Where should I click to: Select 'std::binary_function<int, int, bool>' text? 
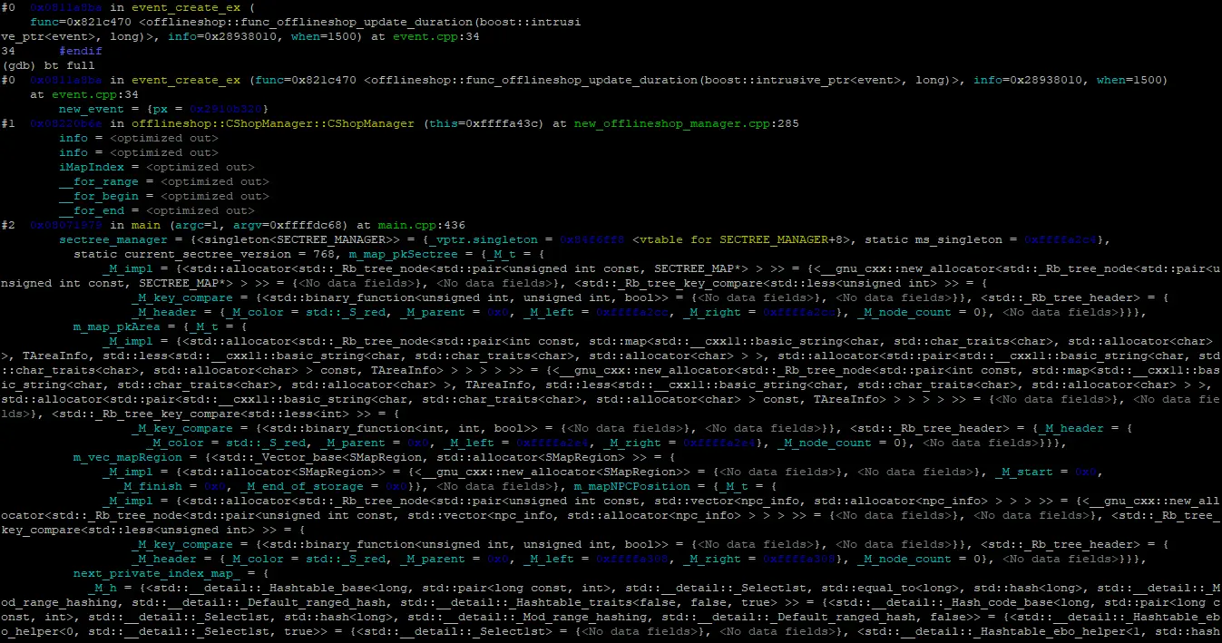point(399,428)
